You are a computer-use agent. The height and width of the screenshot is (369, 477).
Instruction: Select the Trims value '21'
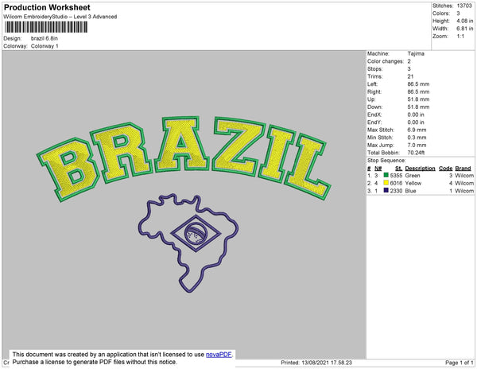[x=410, y=76]
